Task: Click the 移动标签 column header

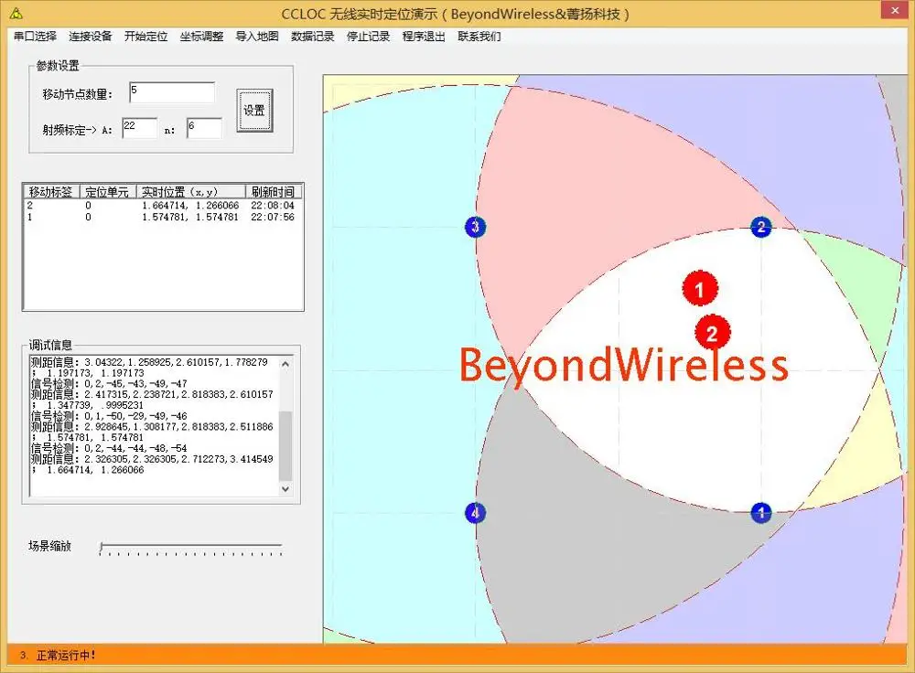Action: (x=51, y=192)
